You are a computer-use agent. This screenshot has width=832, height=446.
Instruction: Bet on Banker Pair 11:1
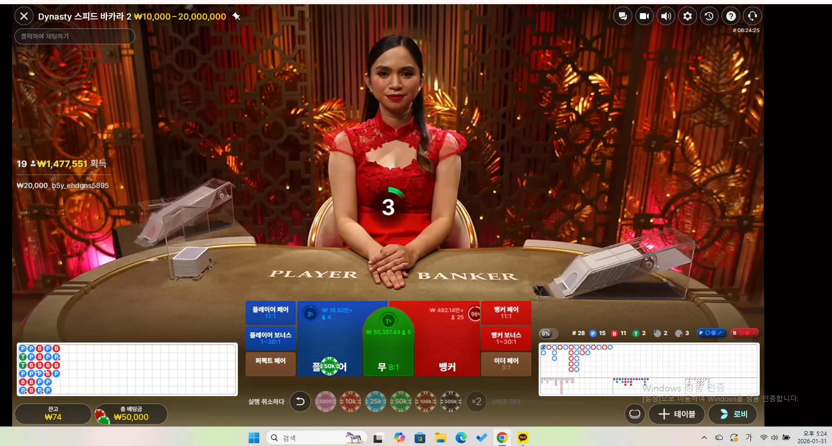(x=506, y=313)
